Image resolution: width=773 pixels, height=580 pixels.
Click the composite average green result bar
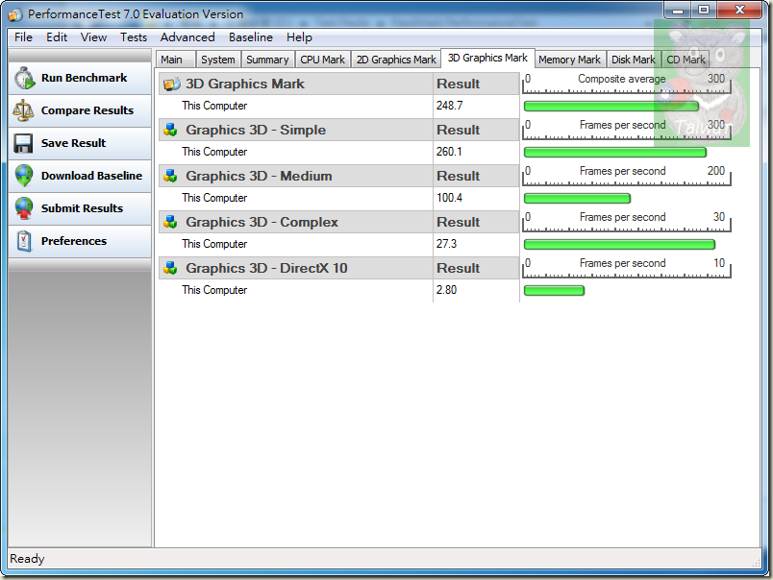tap(611, 107)
